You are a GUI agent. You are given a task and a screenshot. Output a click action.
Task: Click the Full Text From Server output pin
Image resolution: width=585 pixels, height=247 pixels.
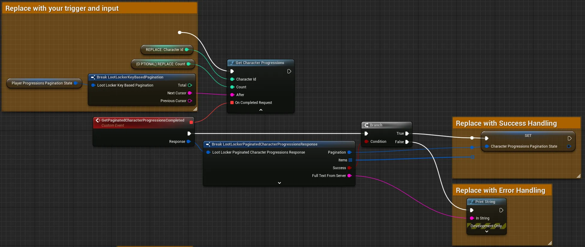coord(349,176)
